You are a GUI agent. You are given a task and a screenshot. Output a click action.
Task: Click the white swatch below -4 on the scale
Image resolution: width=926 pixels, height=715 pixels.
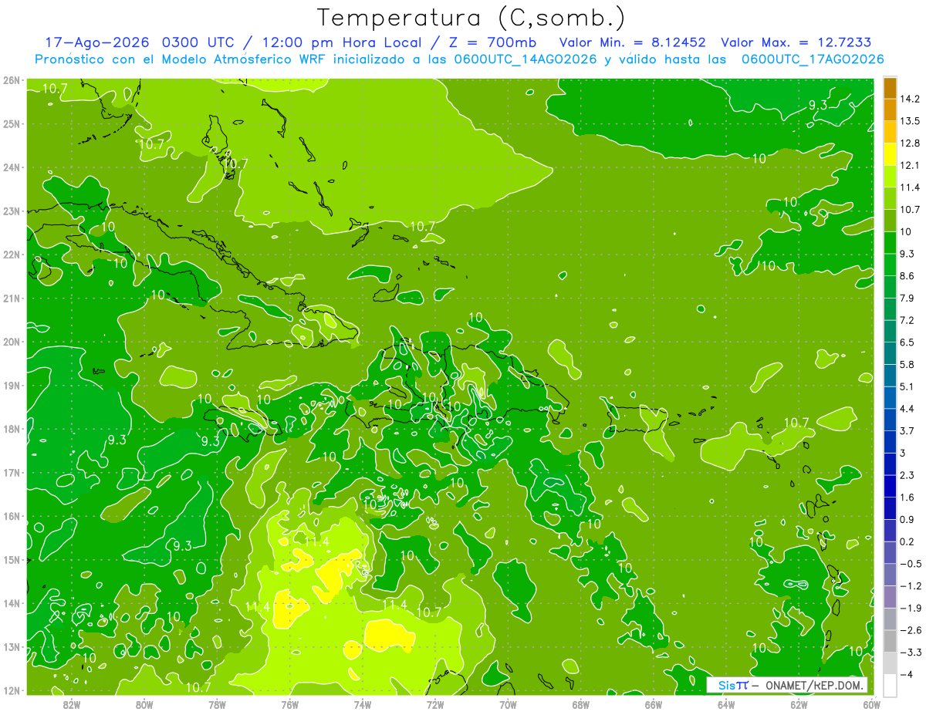coord(890,685)
